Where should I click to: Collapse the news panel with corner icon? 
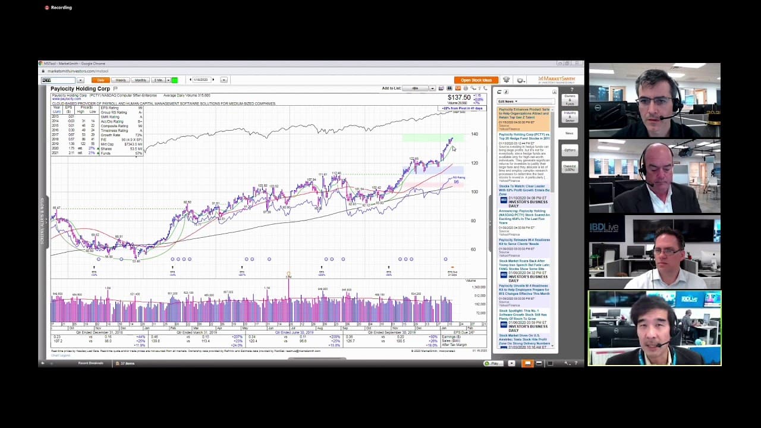tap(554, 92)
